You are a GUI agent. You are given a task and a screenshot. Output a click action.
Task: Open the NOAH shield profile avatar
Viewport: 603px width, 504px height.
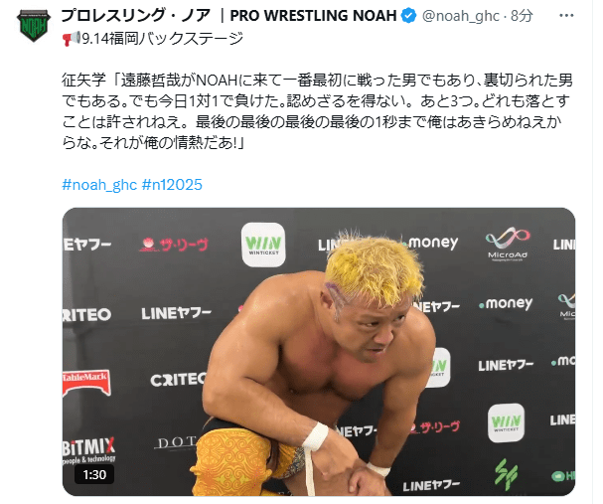[x=34, y=26]
